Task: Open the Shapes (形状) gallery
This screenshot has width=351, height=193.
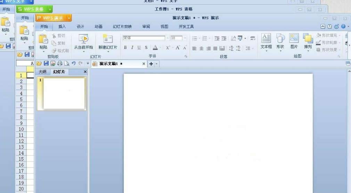Action: pyautogui.click(x=280, y=42)
